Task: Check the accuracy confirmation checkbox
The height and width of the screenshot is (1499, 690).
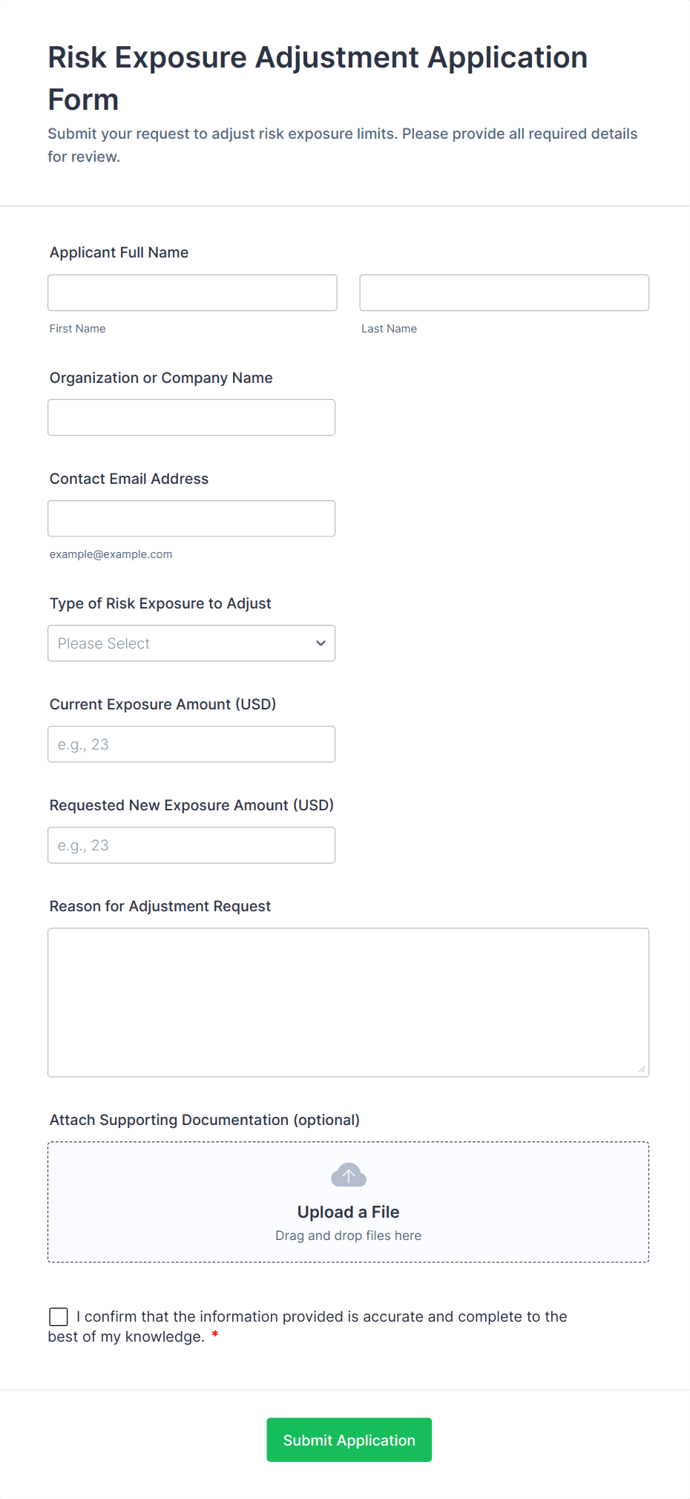Action: click(x=59, y=1316)
